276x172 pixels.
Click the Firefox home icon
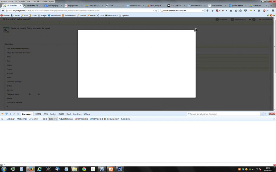tap(231, 10)
